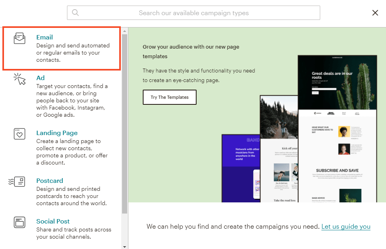Image resolution: width=386 pixels, height=249 pixels.
Task: Click the scroll down arrow of list
Action: 124,247
